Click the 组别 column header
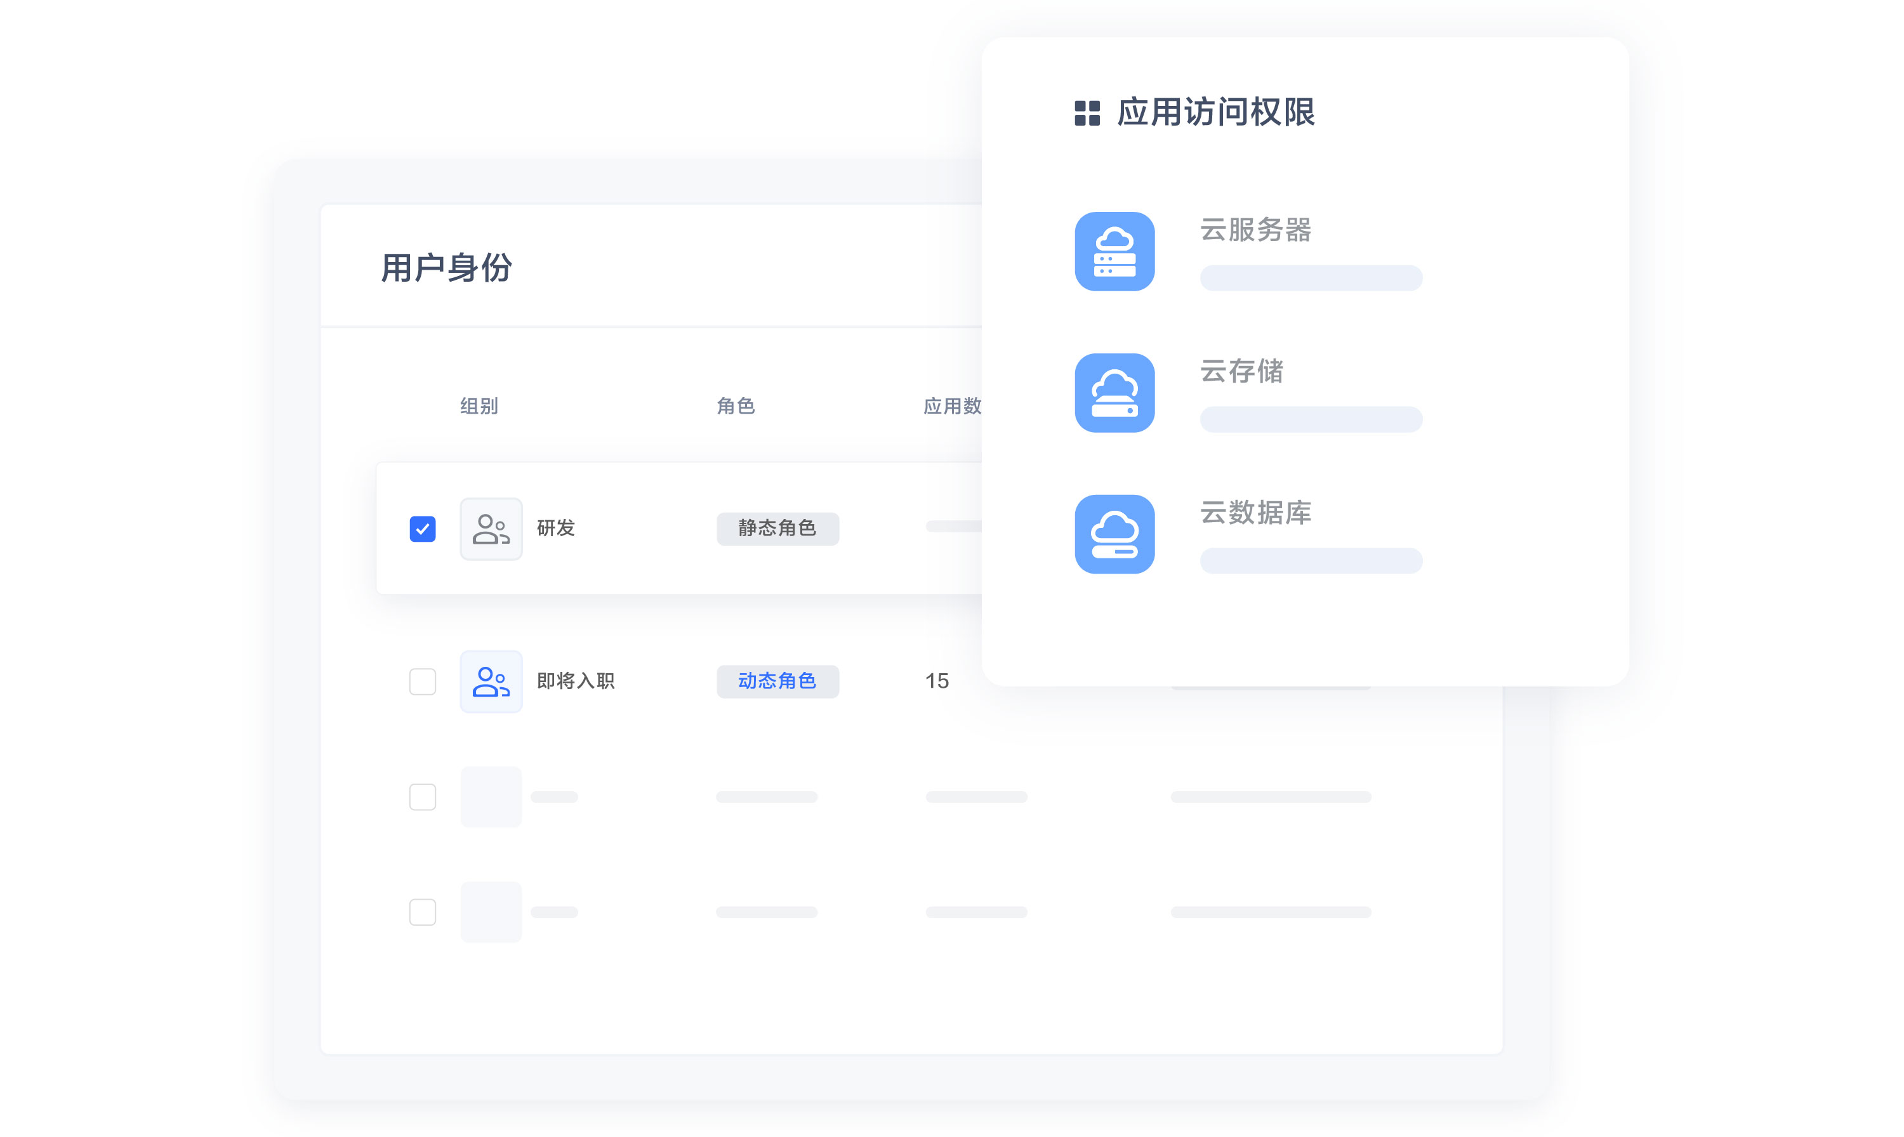Viewport: 1904px width, 1137px height. (x=479, y=406)
